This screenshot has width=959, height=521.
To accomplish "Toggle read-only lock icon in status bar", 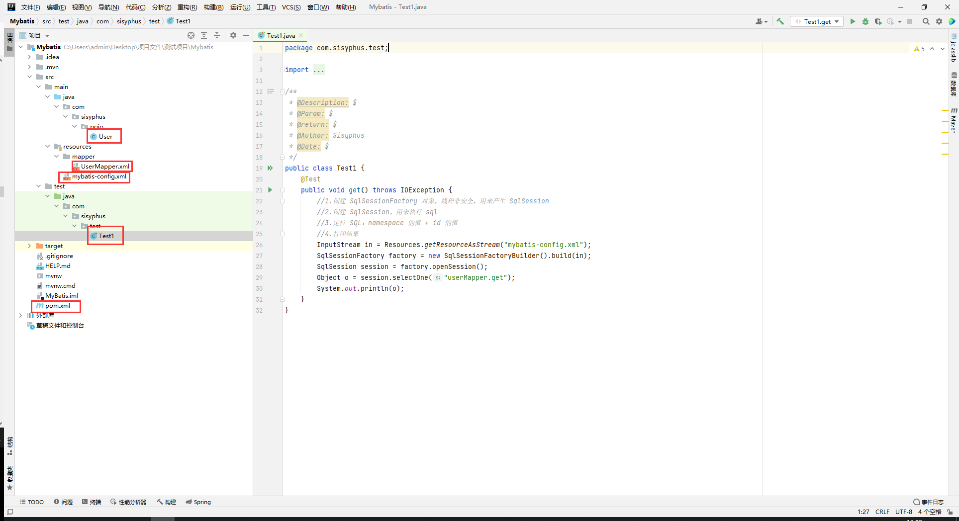I will coord(950,512).
